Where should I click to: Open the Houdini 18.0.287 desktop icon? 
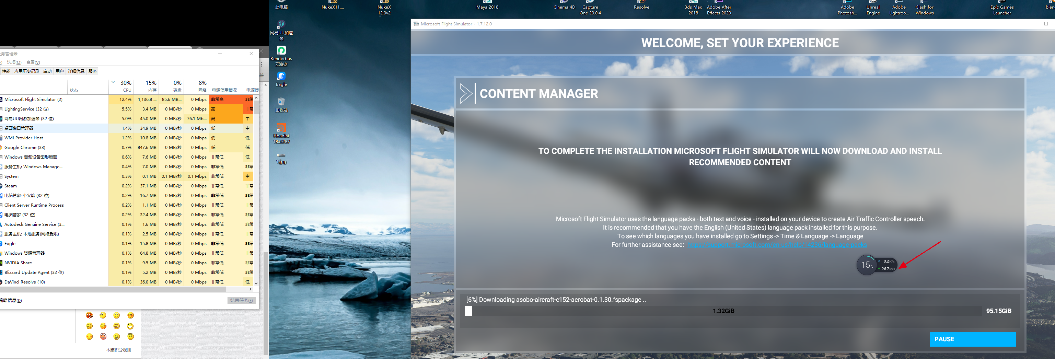pyautogui.click(x=281, y=128)
